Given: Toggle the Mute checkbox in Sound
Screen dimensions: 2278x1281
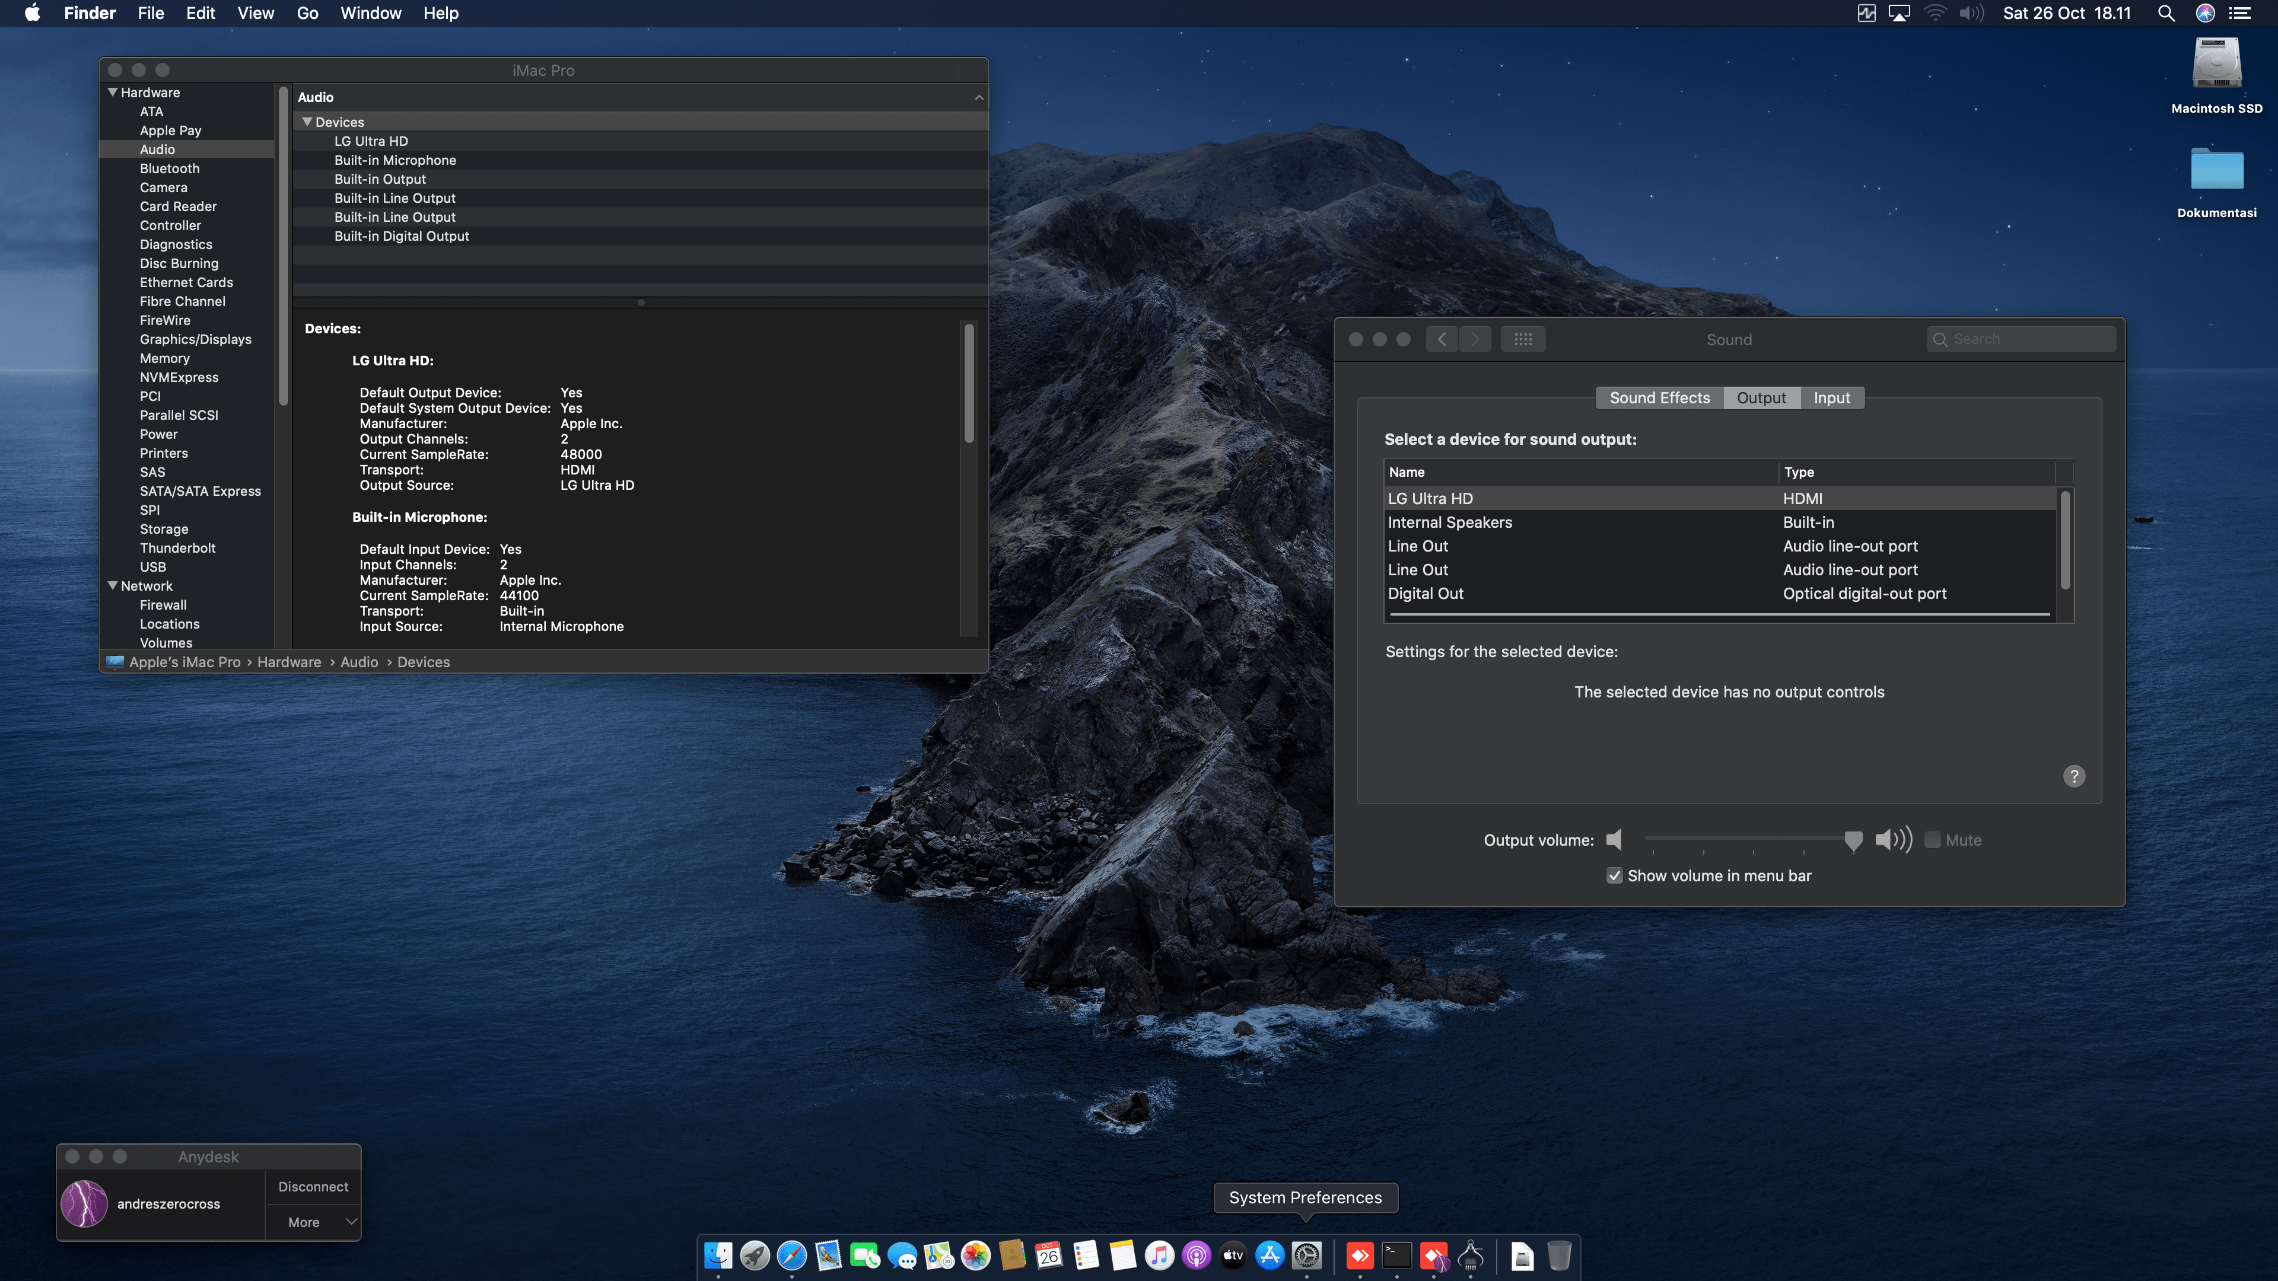Looking at the screenshot, I should pyautogui.click(x=1933, y=840).
